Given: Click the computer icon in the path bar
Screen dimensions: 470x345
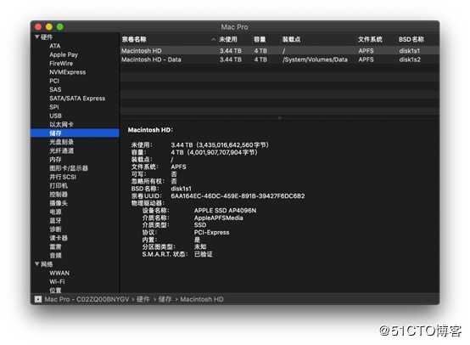Looking at the screenshot, I should [x=38, y=299].
